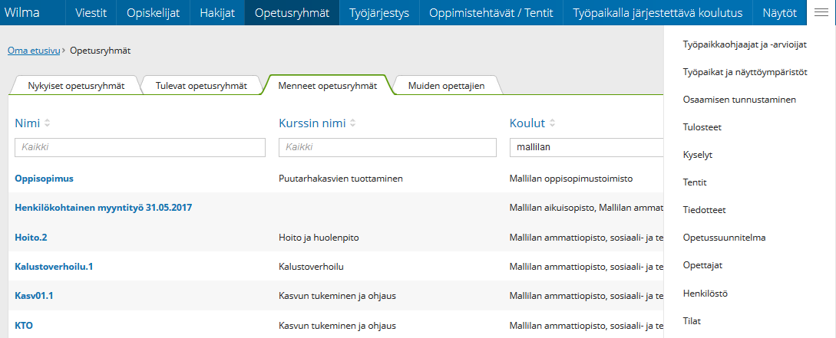Open the Muiden opettajien tab
This screenshot has height=338, width=836.
click(446, 85)
